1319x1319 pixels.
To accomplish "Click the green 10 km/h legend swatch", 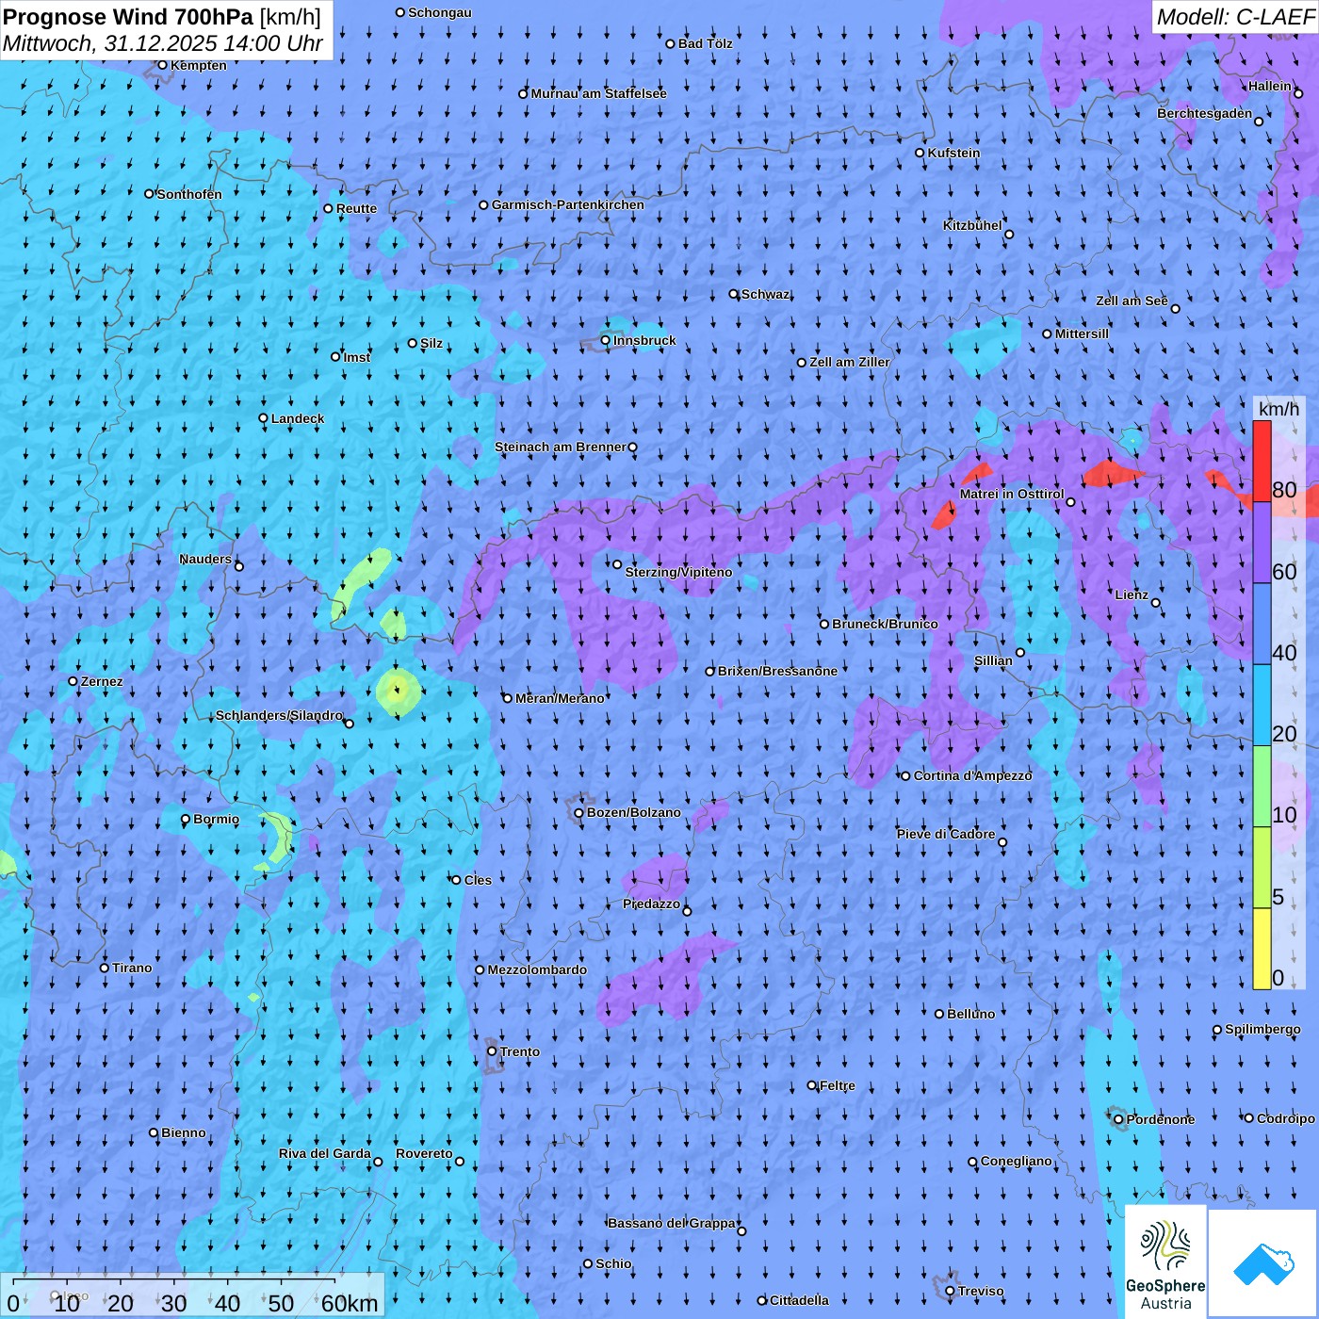I will (x=1262, y=787).
